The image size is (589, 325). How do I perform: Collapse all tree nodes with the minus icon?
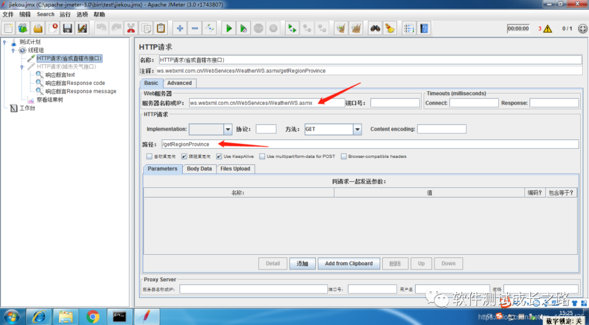(x=195, y=28)
